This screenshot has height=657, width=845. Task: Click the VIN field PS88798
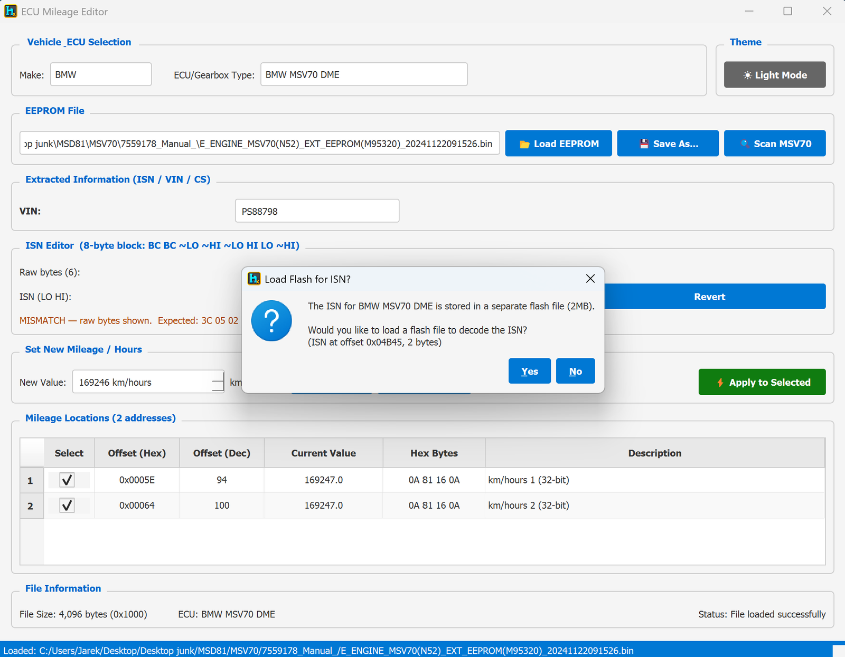pos(317,211)
